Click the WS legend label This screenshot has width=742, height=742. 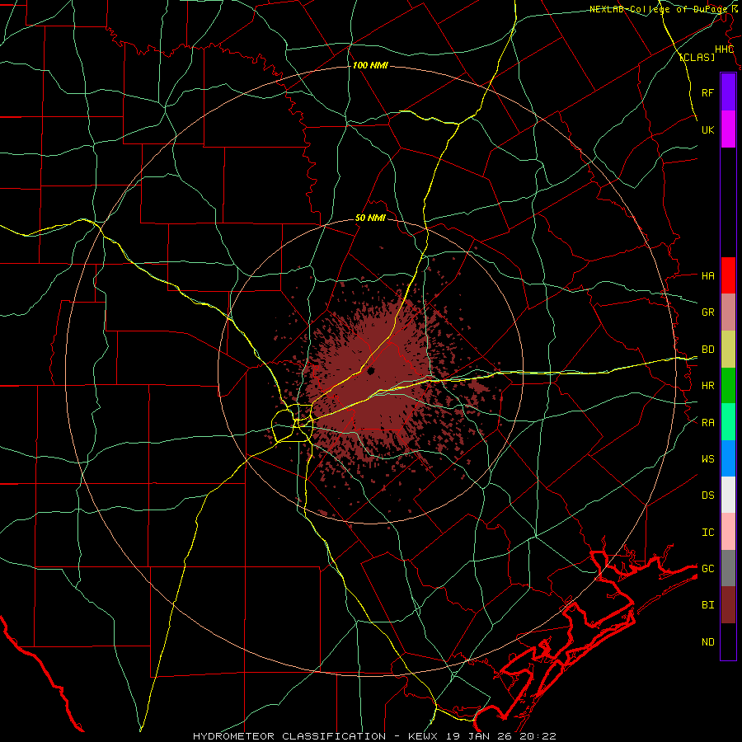707,459
